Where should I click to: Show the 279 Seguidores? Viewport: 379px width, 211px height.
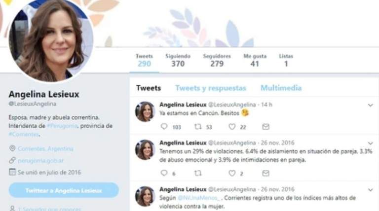(x=217, y=60)
